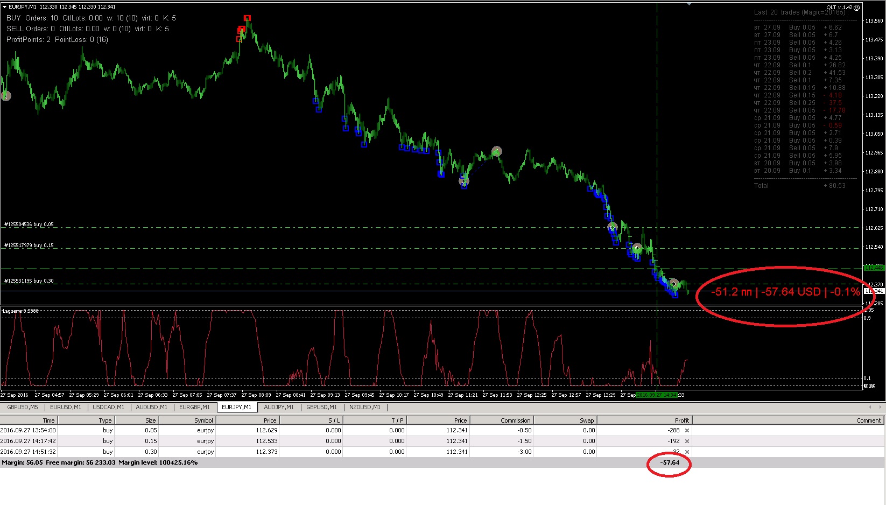Select the order opened at 2016.09.27 14:17:42
The image size is (886, 505).
coord(442,441)
